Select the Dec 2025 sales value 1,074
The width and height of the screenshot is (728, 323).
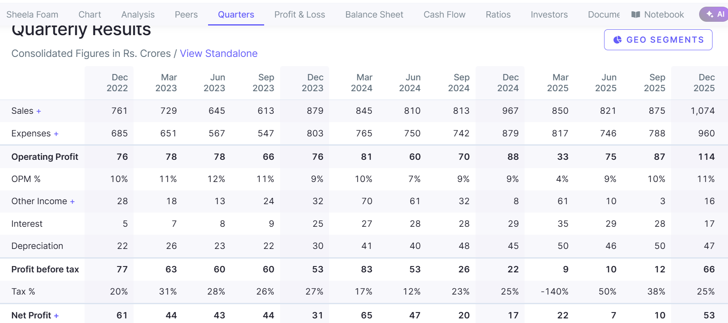702,111
